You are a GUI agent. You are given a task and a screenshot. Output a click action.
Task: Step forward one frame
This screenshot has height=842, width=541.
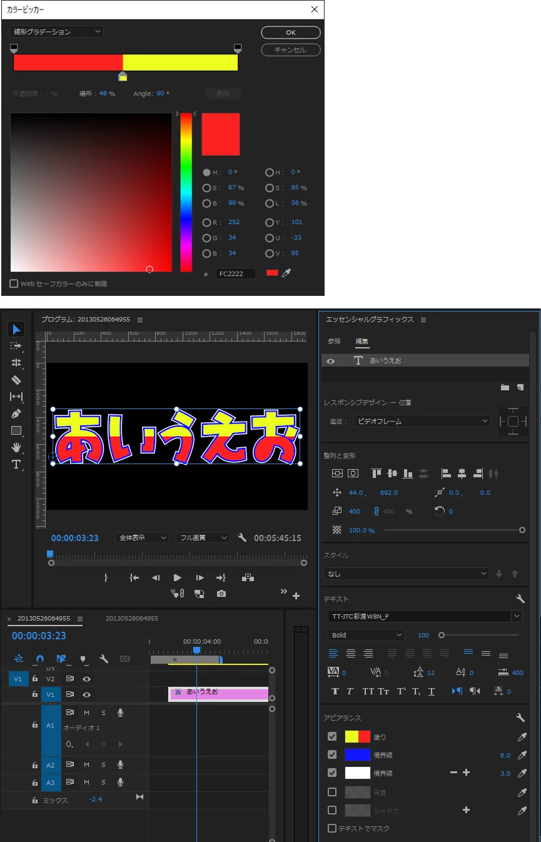pyautogui.click(x=200, y=578)
